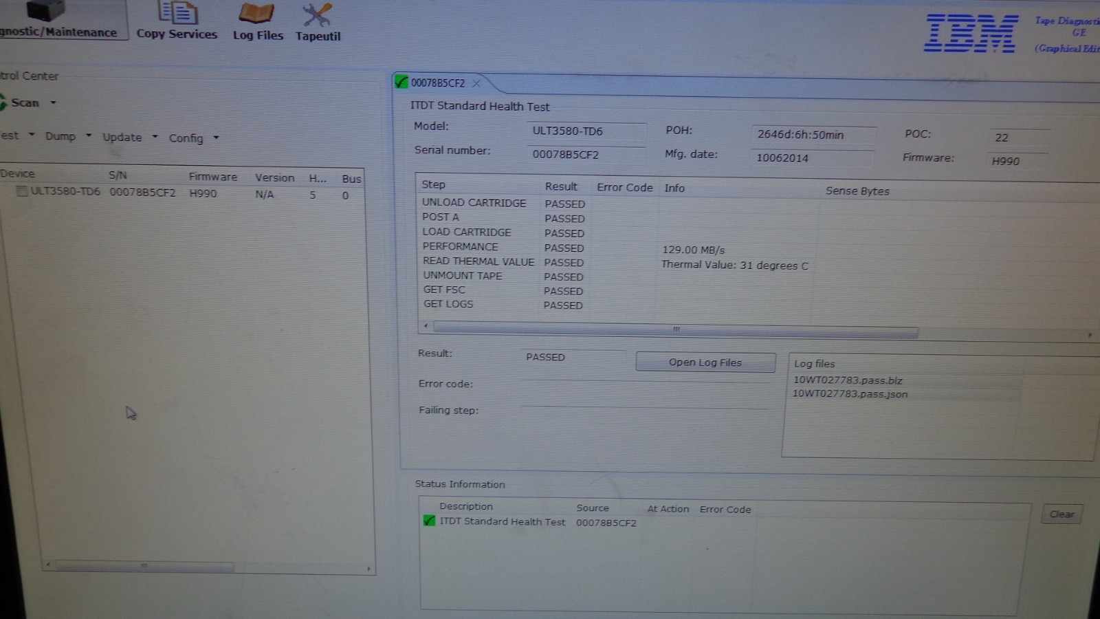Click the Open Log Files button
The height and width of the screenshot is (619, 1100).
(705, 362)
